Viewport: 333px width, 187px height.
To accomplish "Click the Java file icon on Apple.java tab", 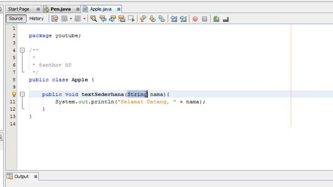I will [x=85, y=9].
